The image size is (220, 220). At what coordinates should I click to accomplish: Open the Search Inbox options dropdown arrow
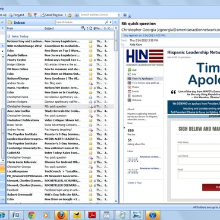[111, 22]
